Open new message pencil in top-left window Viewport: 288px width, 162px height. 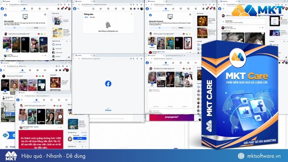pyautogui.click(x=69, y=57)
